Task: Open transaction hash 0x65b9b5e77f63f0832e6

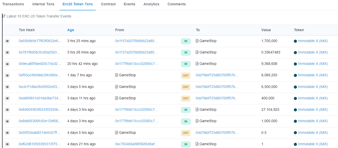Action: [x=40, y=41]
